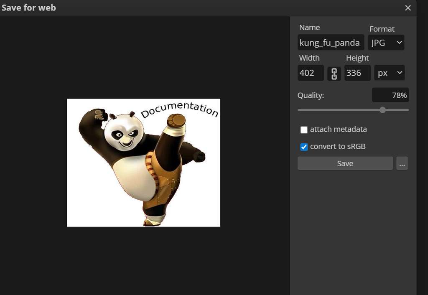Open the px unit dropdown

point(390,73)
